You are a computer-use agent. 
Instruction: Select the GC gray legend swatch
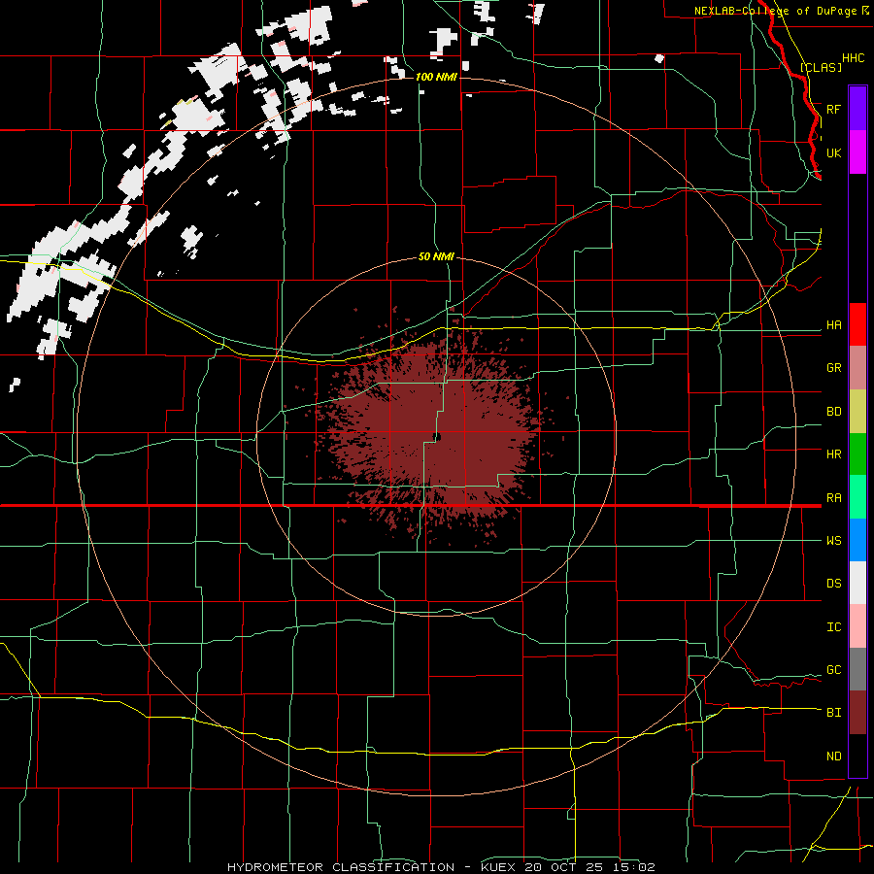pyautogui.click(x=857, y=669)
